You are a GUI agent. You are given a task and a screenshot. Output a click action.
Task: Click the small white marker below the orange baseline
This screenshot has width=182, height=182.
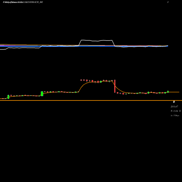174,102
